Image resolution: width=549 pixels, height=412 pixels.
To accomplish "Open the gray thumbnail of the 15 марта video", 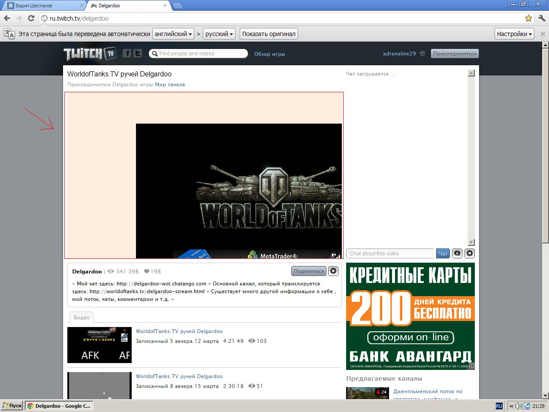I will [x=100, y=386].
